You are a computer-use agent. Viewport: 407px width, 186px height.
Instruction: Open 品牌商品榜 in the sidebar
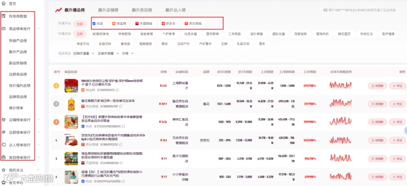[18, 97]
